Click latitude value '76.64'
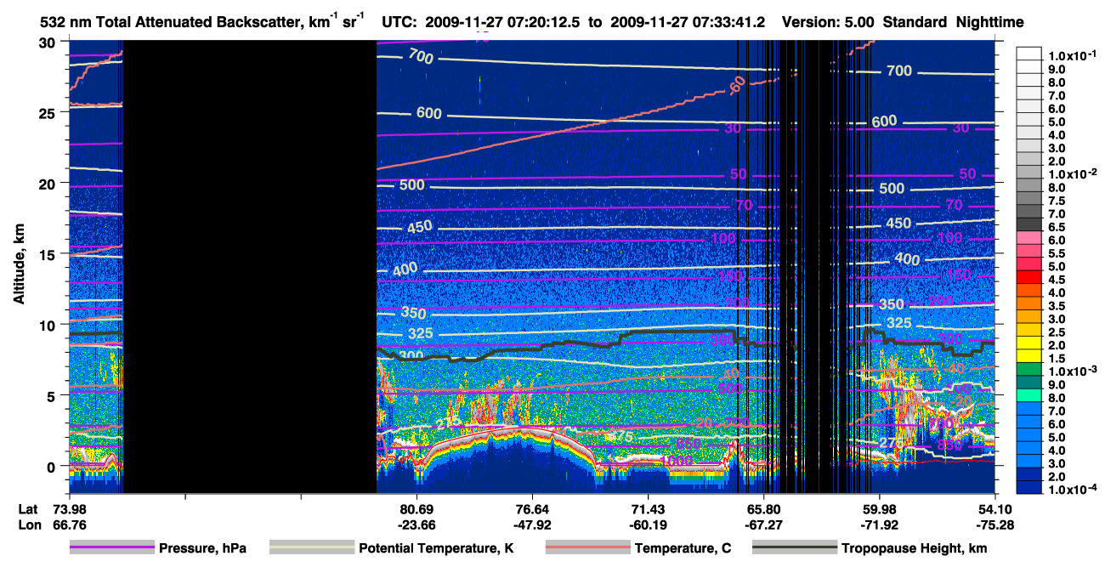This screenshot has height=567, width=1105. click(531, 508)
